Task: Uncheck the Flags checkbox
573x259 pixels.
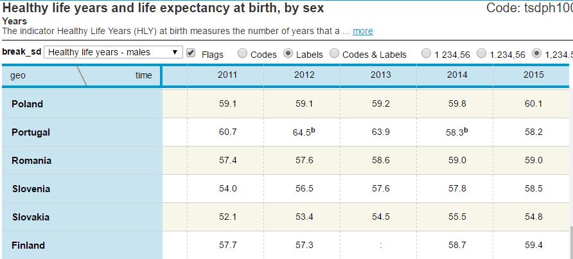Action: click(x=190, y=53)
